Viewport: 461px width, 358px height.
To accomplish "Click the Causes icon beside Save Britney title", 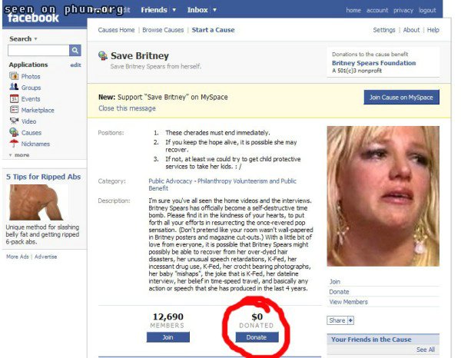I will point(103,55).
